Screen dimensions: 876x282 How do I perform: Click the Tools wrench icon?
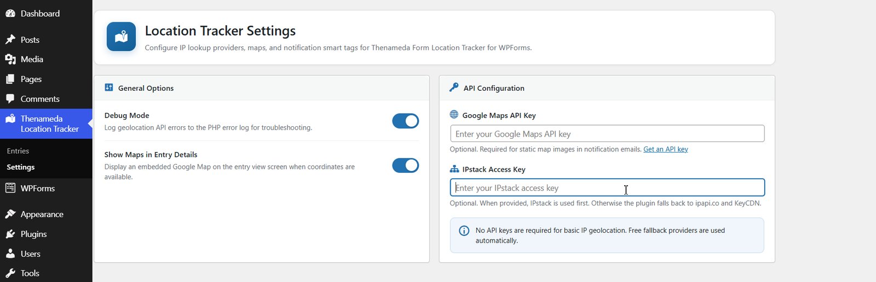10,273
